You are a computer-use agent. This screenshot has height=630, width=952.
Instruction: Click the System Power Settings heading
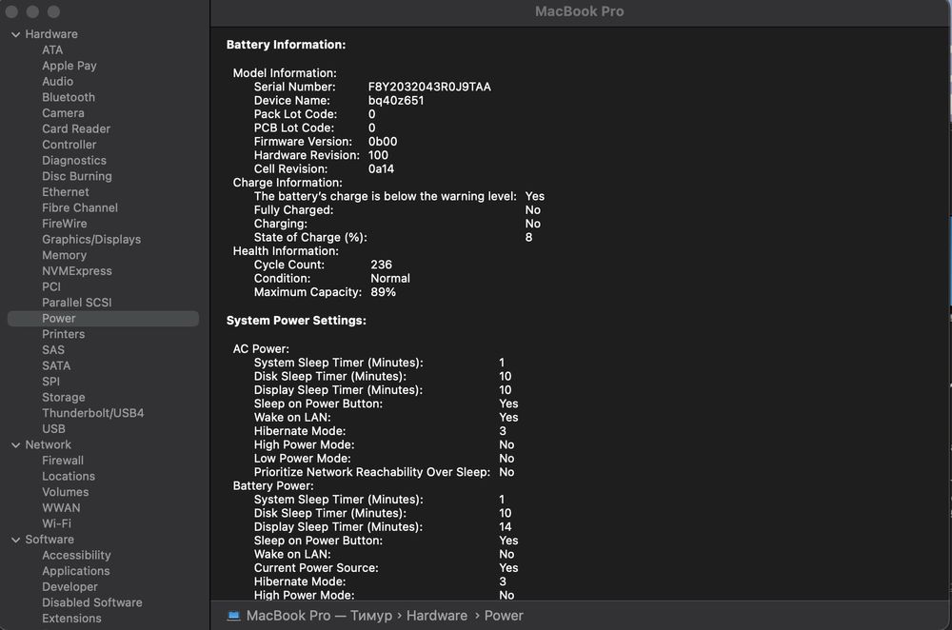296,320
